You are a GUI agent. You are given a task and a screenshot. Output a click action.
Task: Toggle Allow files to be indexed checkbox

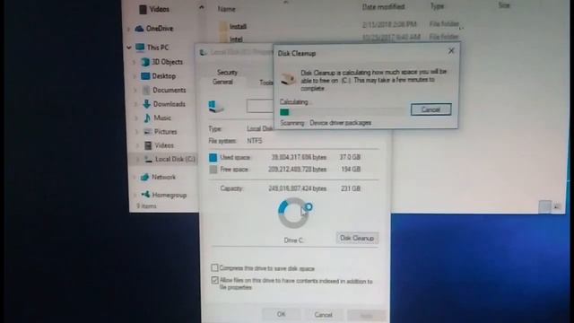click(215, 281)
